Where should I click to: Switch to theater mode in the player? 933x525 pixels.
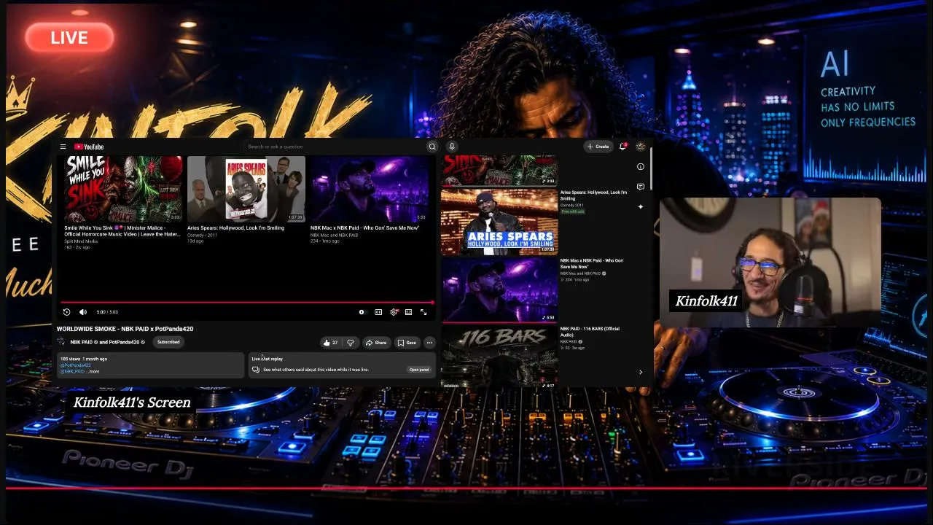tap(408, 312)
